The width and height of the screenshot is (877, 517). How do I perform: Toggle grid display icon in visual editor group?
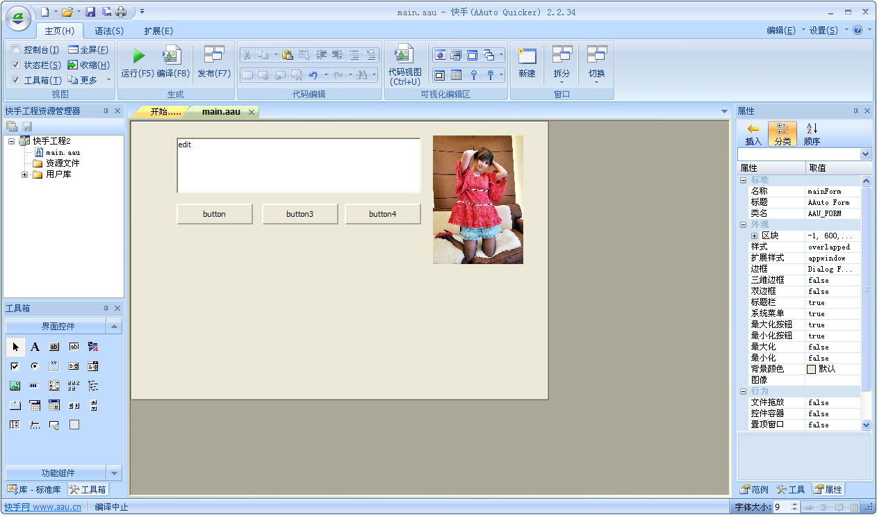(x=456, y=75)
